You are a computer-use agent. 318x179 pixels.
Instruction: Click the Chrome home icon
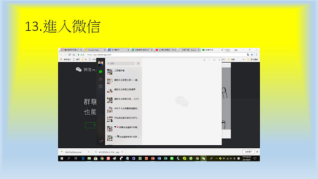[x=74, y=55]
